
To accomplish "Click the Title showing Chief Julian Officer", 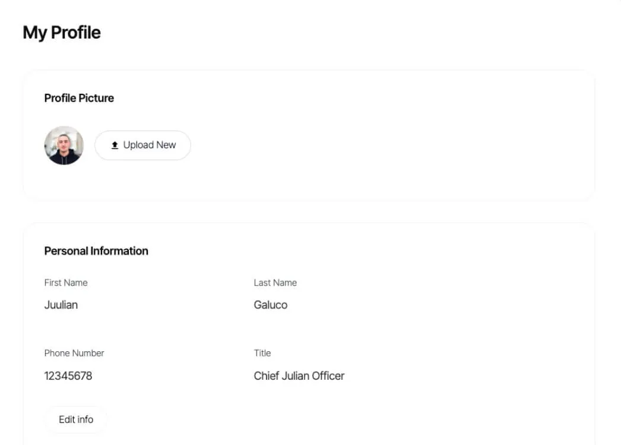I will coord(299,376).
